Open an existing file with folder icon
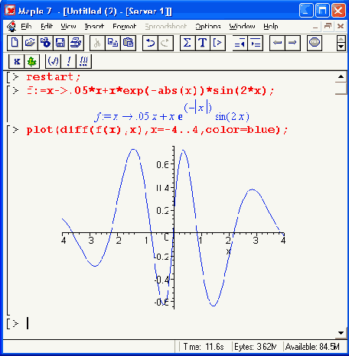This screenshot has width=349, height=356. 30,43
